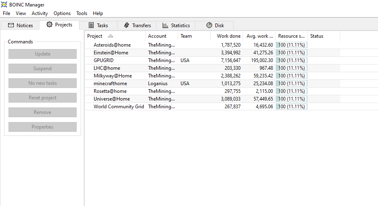Open the File menu
This screenshot has height=206, width=378.
pos(6,13)
